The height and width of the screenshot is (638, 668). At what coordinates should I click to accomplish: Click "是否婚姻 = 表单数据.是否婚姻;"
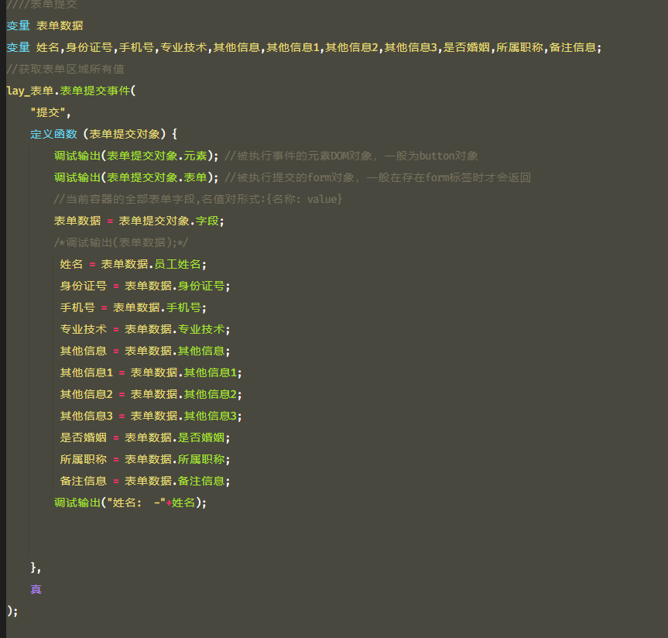click(x=145, y=438)
